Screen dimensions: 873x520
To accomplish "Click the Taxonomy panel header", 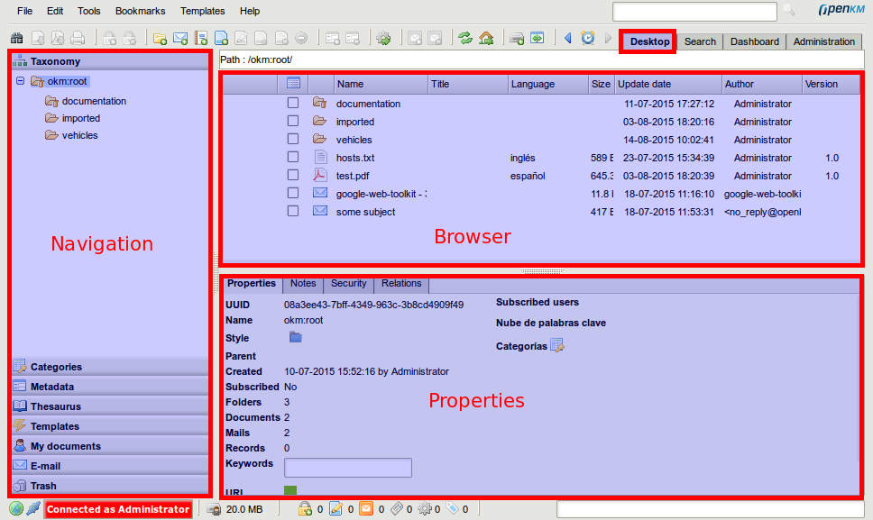I will click(x=110, y=61).
